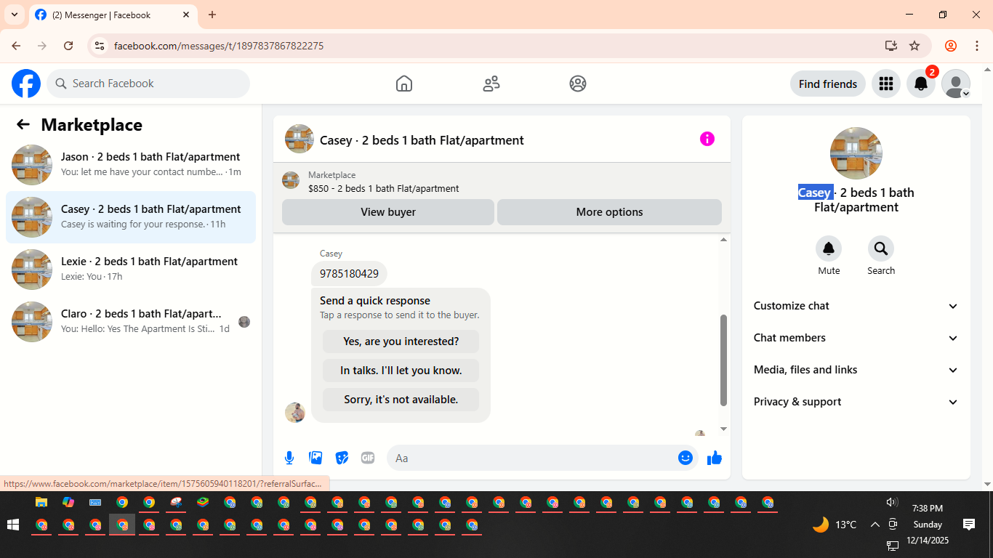Open conversation information pink icon
Image resolution: width=993 pixels, height=558 pixels.
point(707,139)
